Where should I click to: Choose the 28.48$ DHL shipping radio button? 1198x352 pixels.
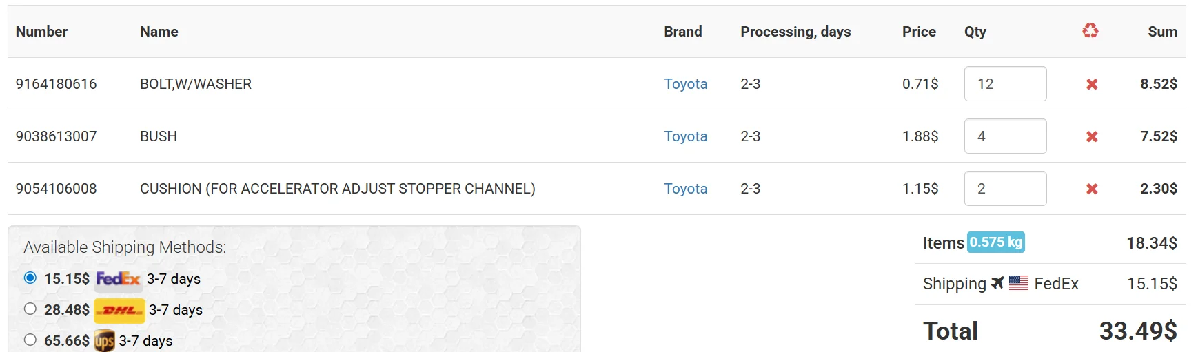coord(30,309)
